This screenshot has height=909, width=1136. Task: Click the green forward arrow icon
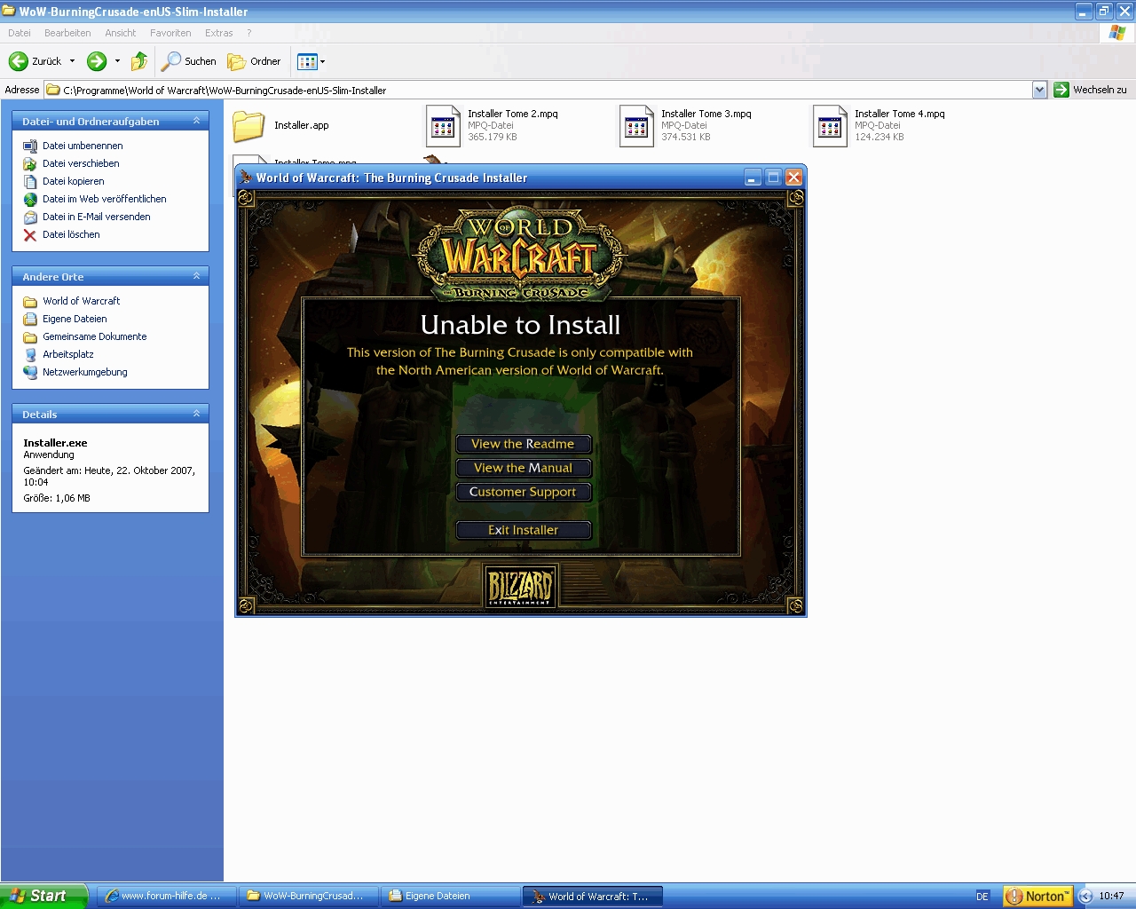point(97,61)
